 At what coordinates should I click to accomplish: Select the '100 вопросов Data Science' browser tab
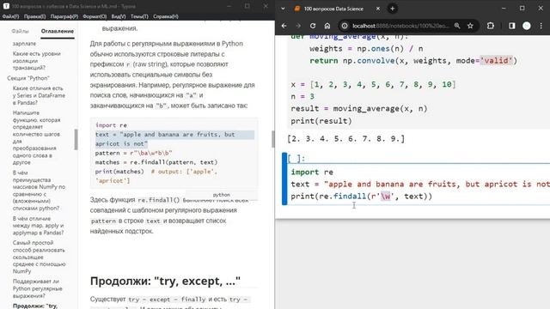333,9
